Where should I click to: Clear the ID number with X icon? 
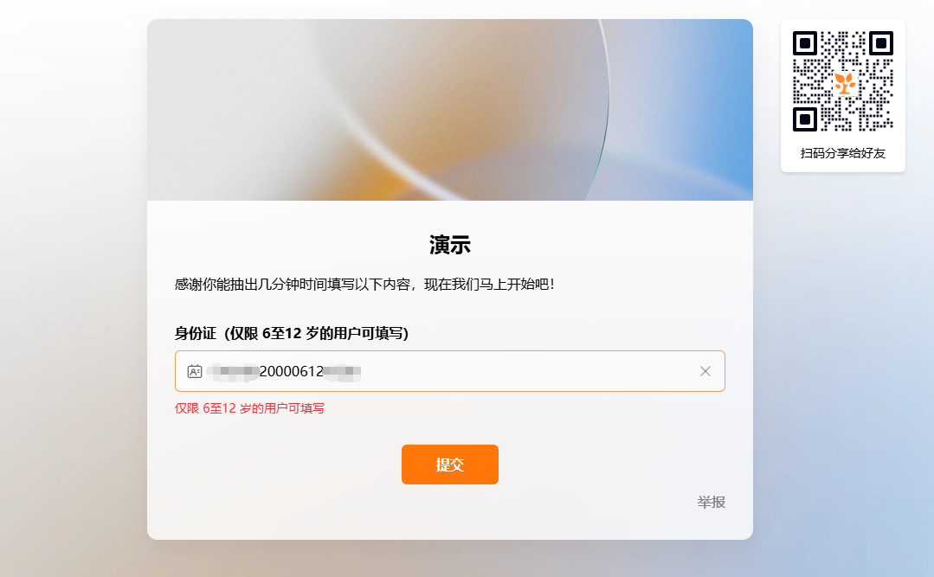705,371
